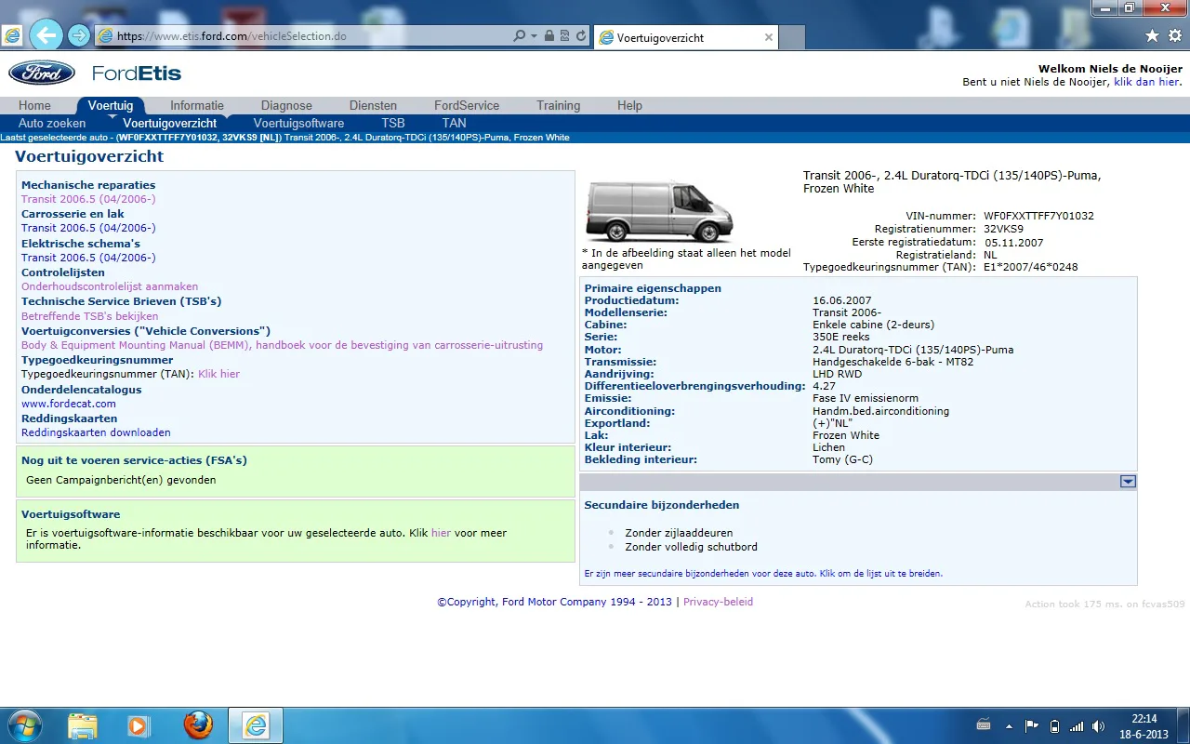Click the Ford logo in the header
The height and width of the screenshot is (744, 1190).
click(42, 73)
